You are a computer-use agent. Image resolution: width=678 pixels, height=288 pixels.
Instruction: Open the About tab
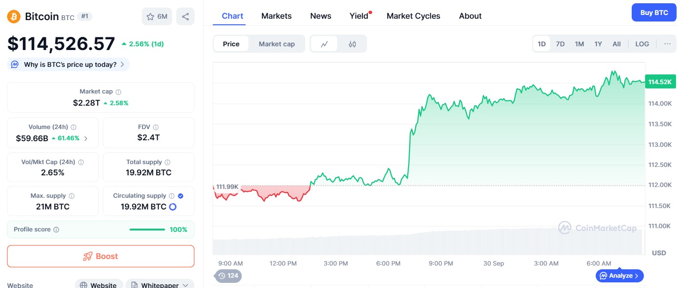pyautogui.click(x=470, y=16)
